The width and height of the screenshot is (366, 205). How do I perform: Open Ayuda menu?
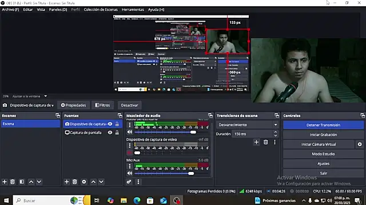(x=156, y=10)
